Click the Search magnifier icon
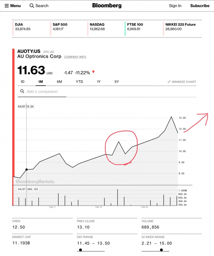214x256 pixels. click(x=32, y=6)
